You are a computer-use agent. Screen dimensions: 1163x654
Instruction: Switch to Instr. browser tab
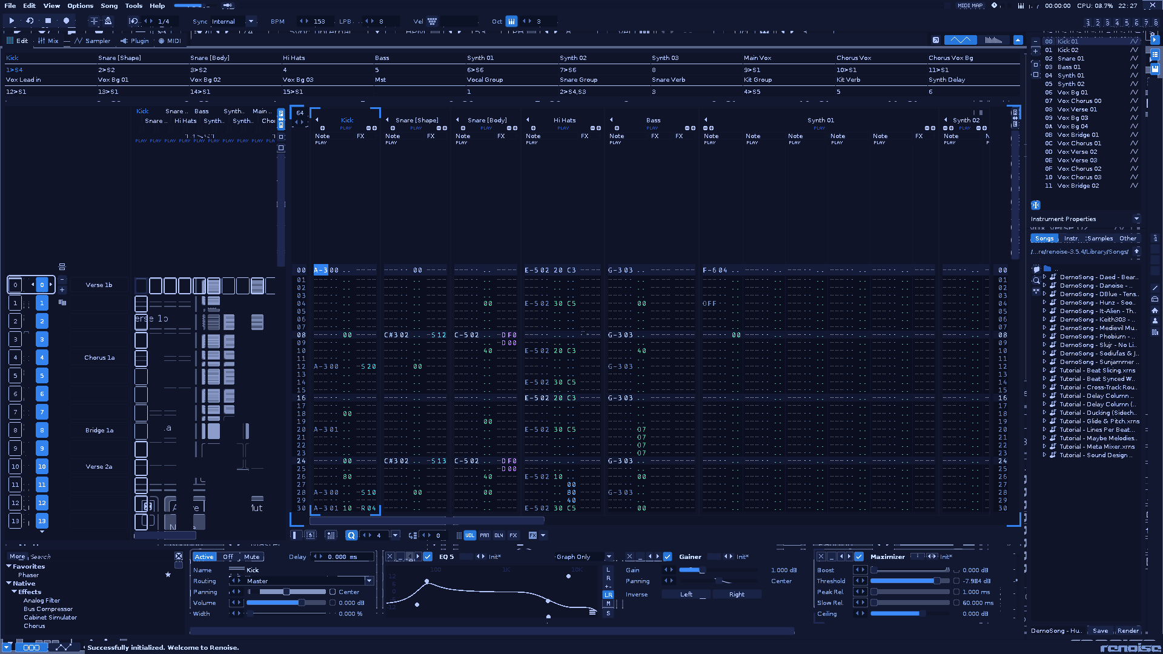pos(1072,238)
